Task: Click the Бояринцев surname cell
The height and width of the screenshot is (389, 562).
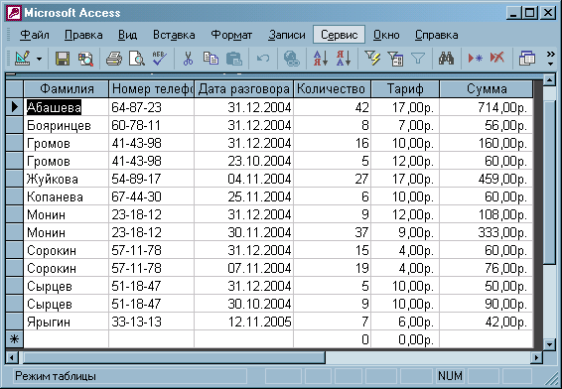Action: pos(66,125)
